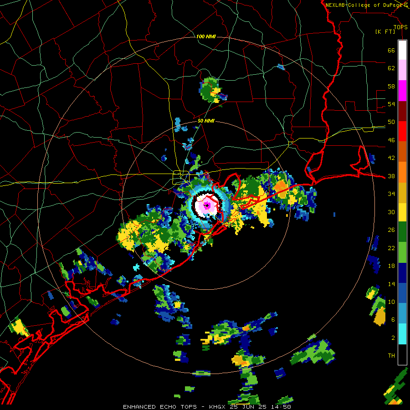Click the legend value 14

click(391, 284)
